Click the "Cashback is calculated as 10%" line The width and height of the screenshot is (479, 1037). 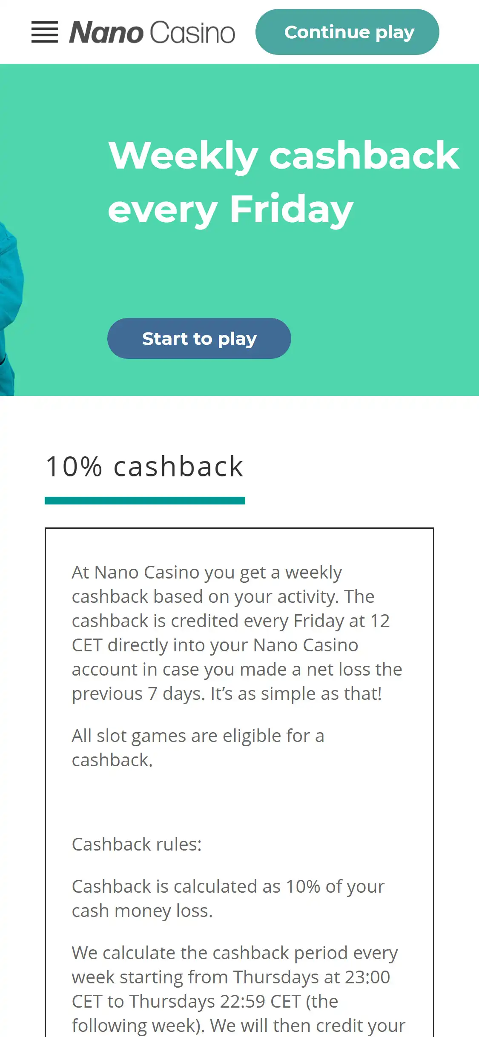coord(228,887)
